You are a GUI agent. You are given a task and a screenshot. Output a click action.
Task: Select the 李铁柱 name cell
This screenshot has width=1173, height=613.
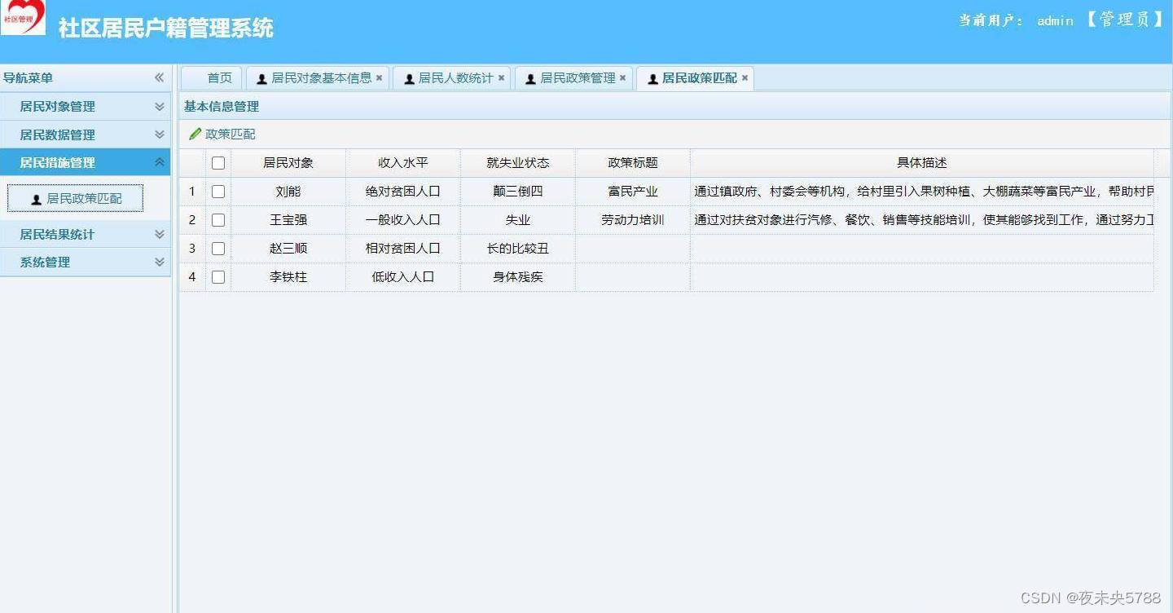pyautogui.click(x=288, y=277)
